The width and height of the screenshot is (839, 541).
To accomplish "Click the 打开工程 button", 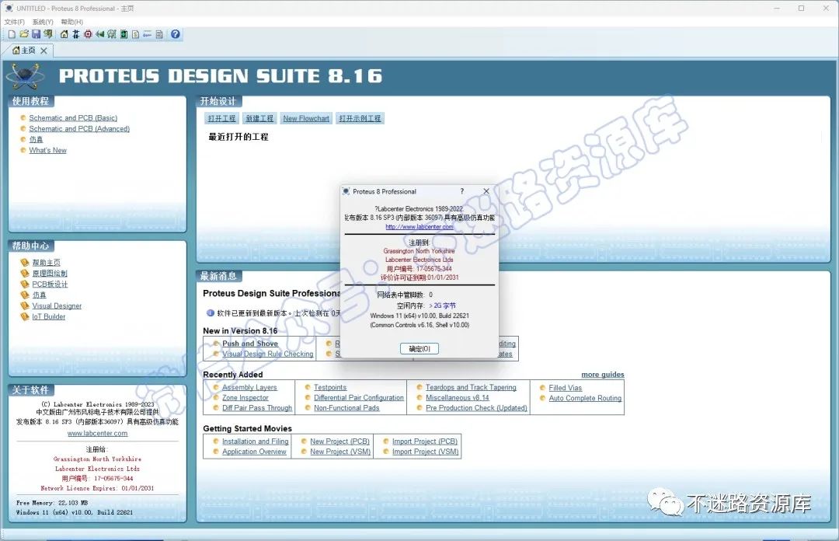I will [x=221, y=118].
